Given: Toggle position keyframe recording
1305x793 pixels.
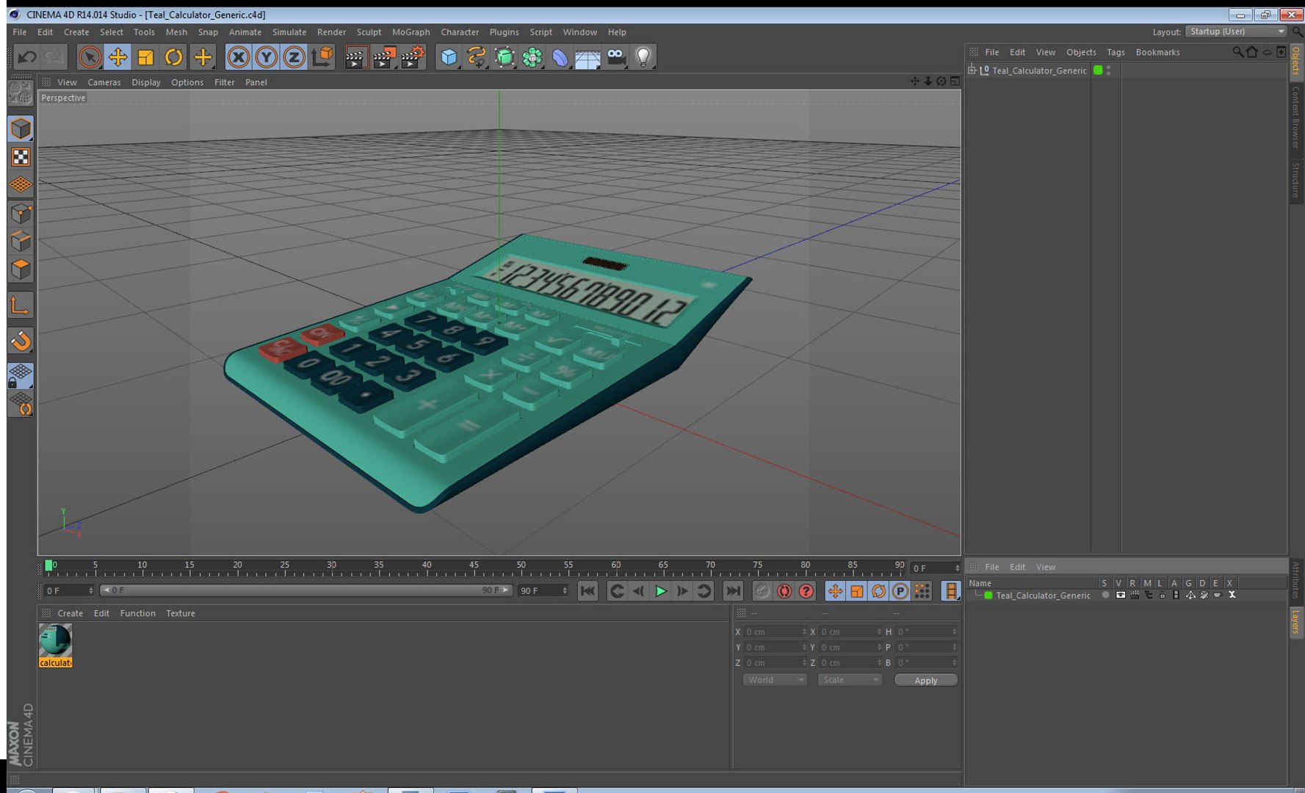Looking at the screenshot, I should (835, 591).
